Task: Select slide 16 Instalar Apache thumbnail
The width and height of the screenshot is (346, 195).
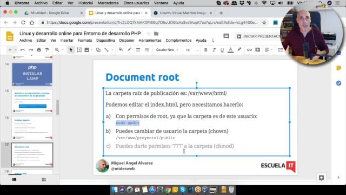Action: click(x=32, y=128)
